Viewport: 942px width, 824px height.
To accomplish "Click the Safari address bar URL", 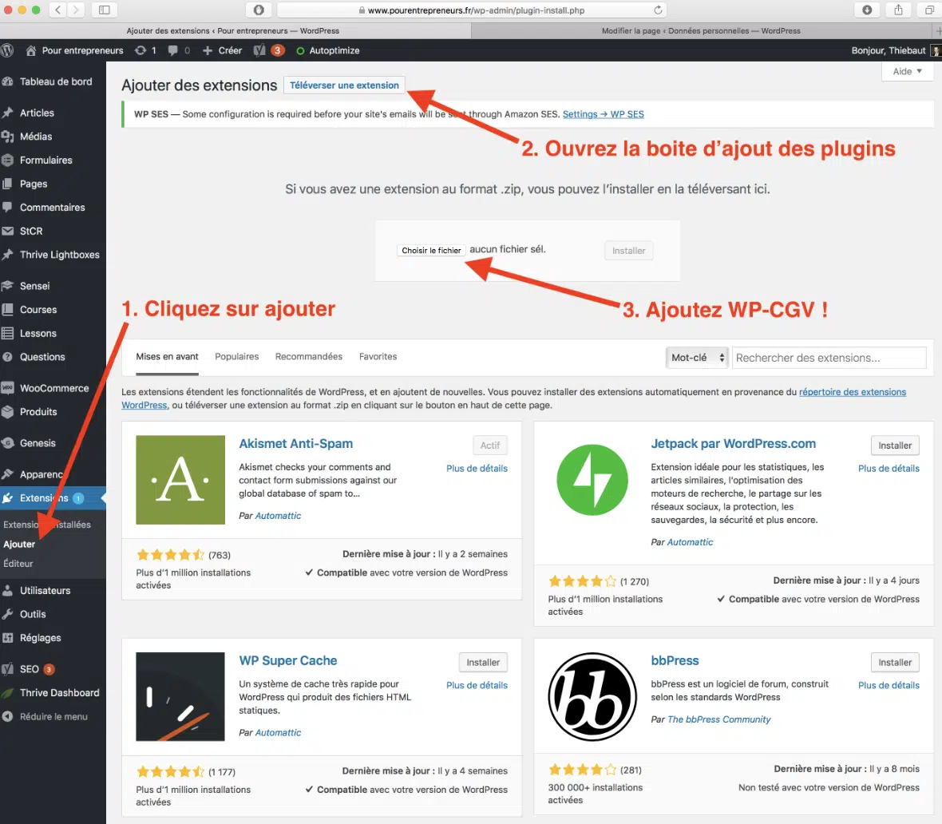I will [476, 10].
